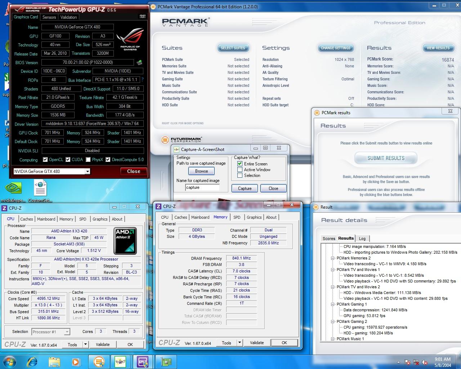Click the red Close button in GPU-Z
461x369 pixels.
[134, 172]
